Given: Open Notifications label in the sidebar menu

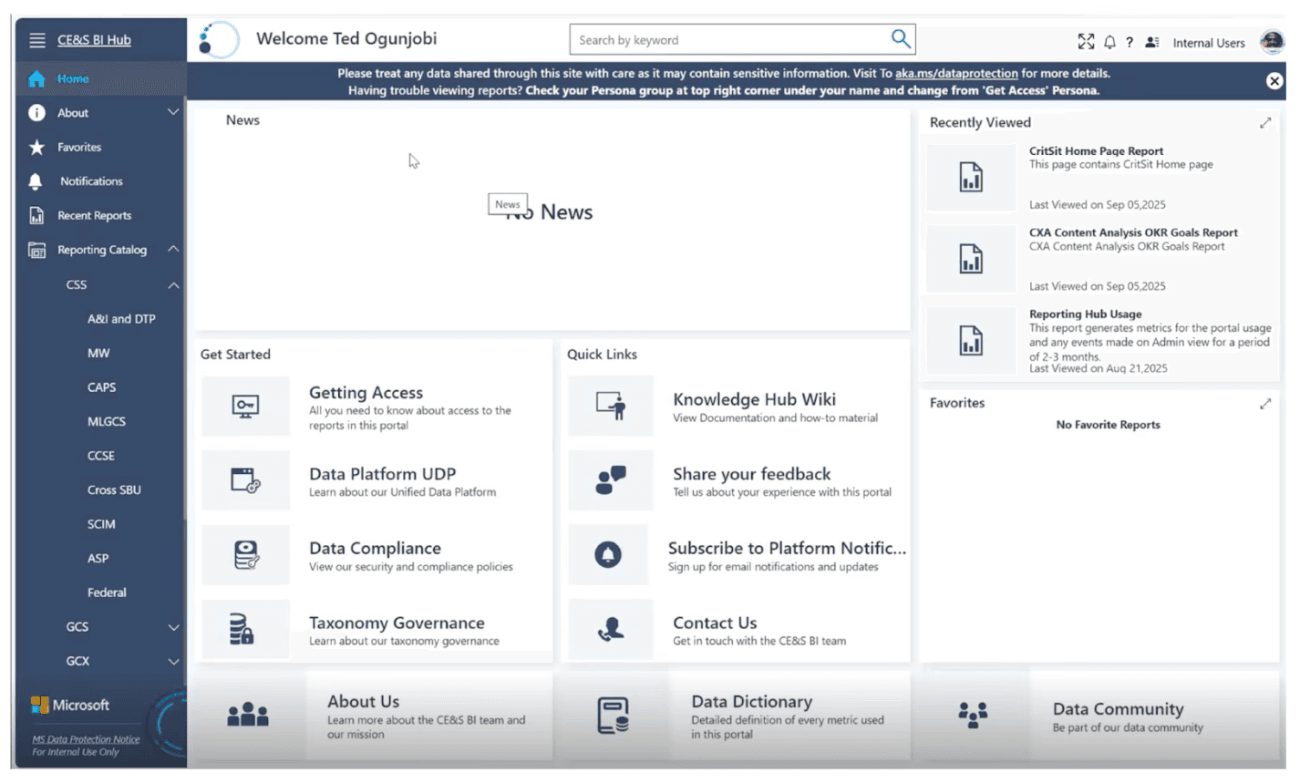Looking at the screenshot, I should 91,181.
